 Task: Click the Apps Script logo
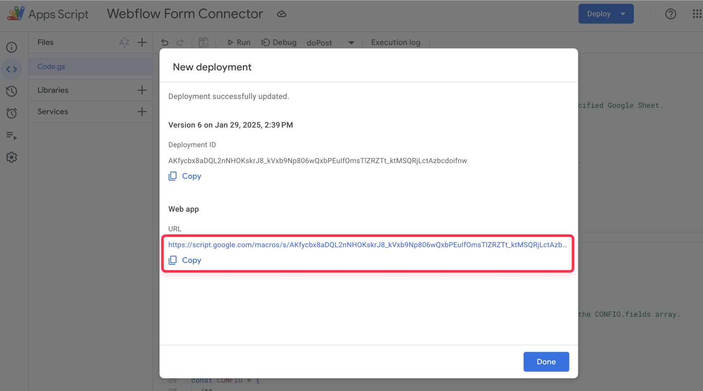[16, 13]
